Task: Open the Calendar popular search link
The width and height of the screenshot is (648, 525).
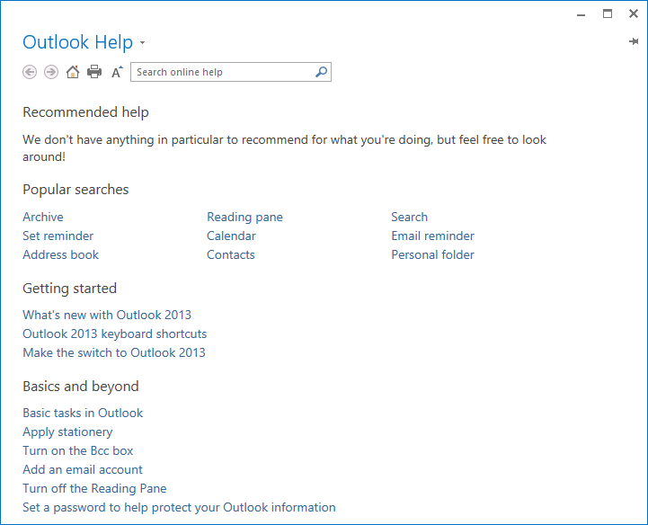Action: pos(231,236)
